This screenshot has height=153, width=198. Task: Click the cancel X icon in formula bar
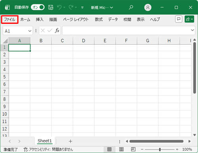tap(43, 31)
